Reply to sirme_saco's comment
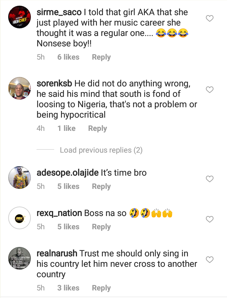 pyautogui.click(x=101, y=57)
